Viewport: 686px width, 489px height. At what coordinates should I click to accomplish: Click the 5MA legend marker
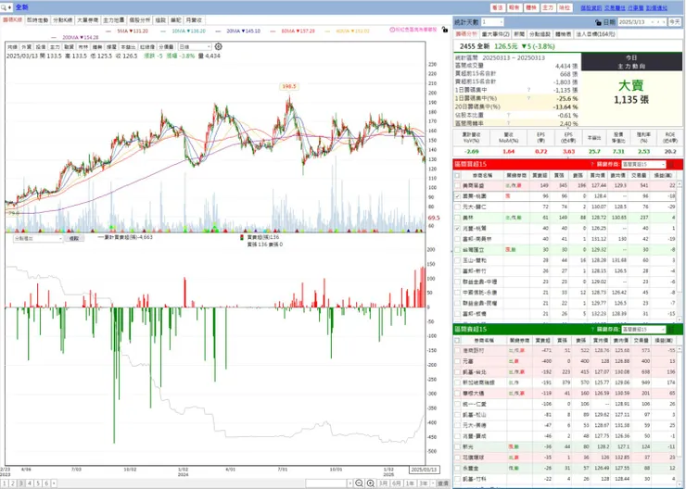(x=108, y=31)
